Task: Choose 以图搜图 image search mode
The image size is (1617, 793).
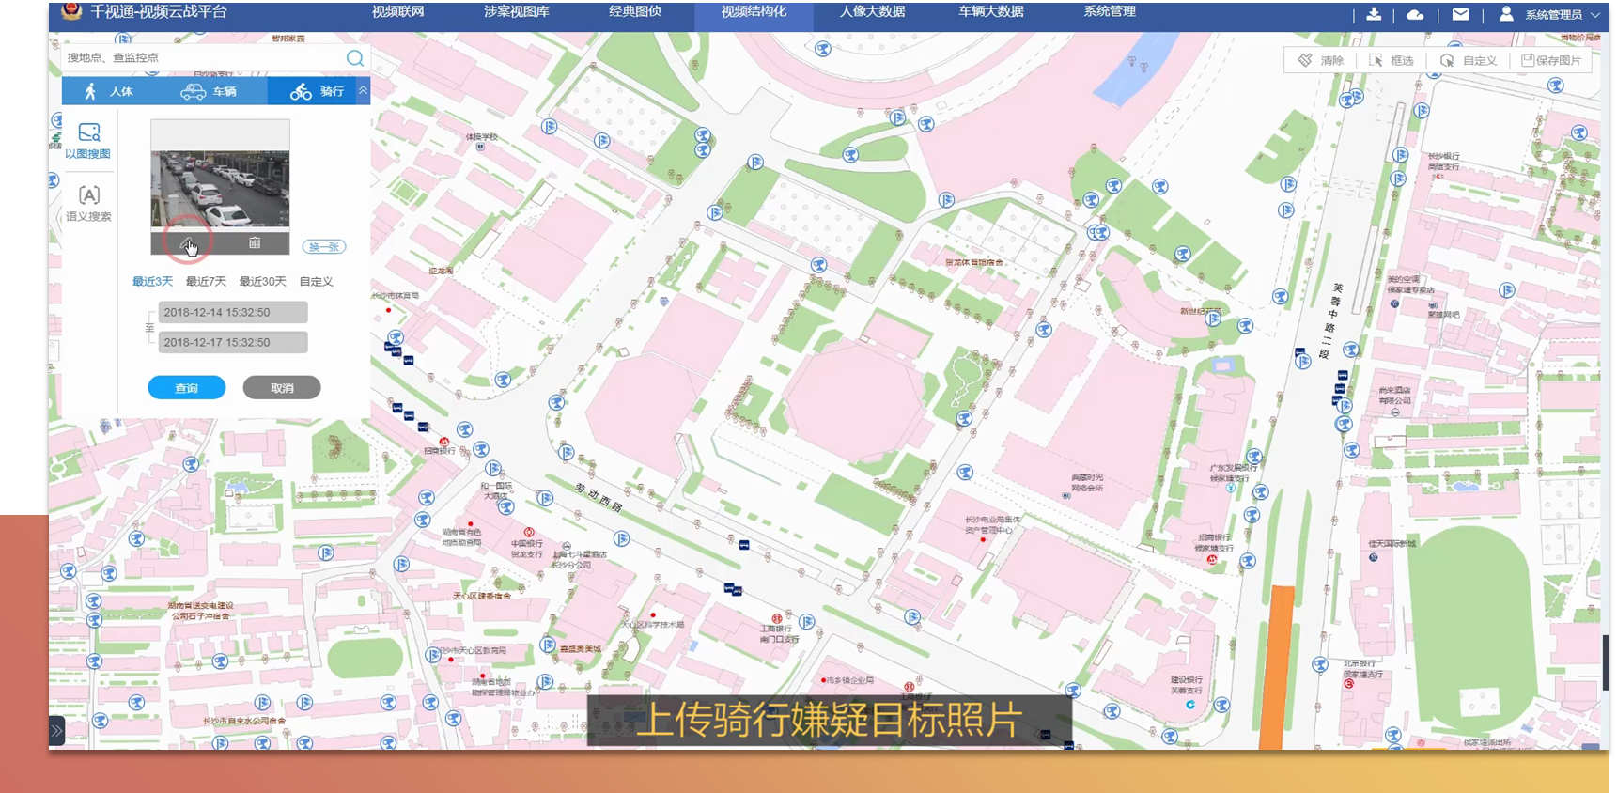Action: click(x=88, y=140)
